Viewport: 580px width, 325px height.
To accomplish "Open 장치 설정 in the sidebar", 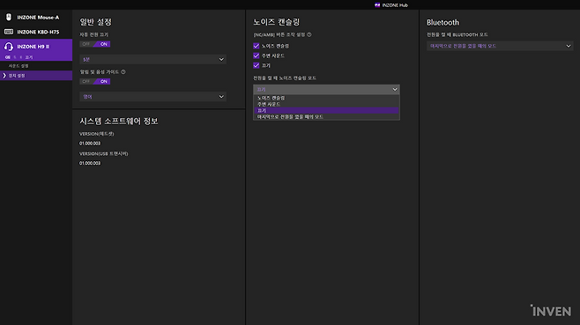I will 36,76.
